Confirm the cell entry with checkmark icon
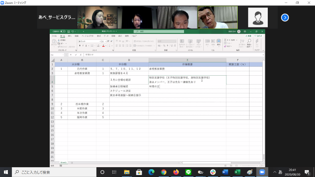 click(76, 55)
